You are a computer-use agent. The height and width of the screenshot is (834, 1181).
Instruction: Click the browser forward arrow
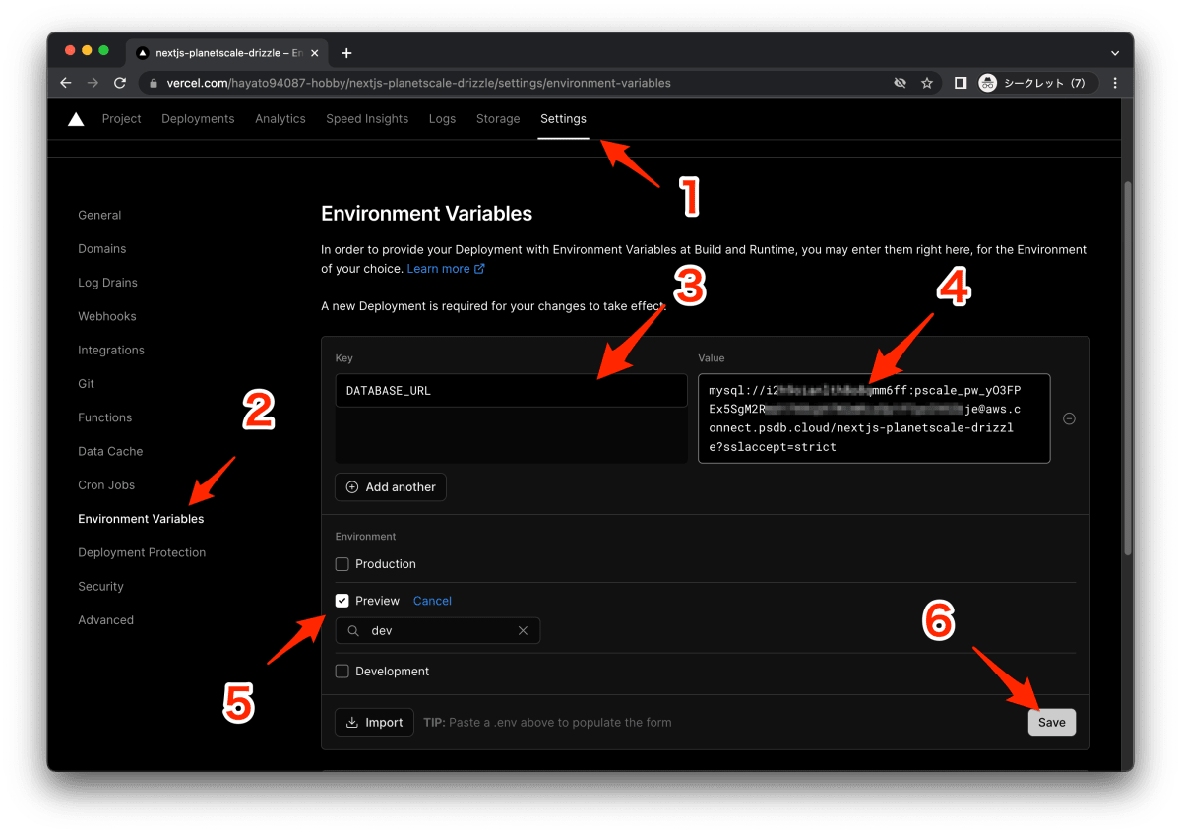[x=93, y=83]
